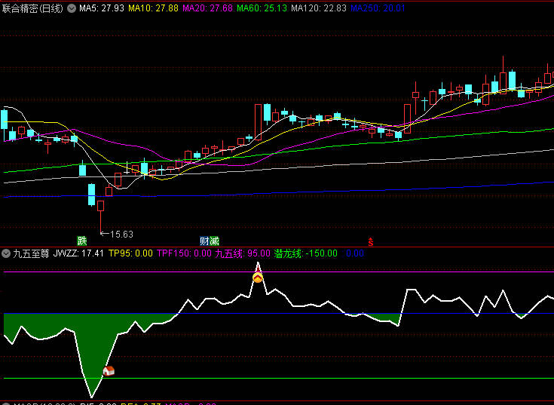Click the 财减 event marker
554x405 pixels.
coord(210,241)
